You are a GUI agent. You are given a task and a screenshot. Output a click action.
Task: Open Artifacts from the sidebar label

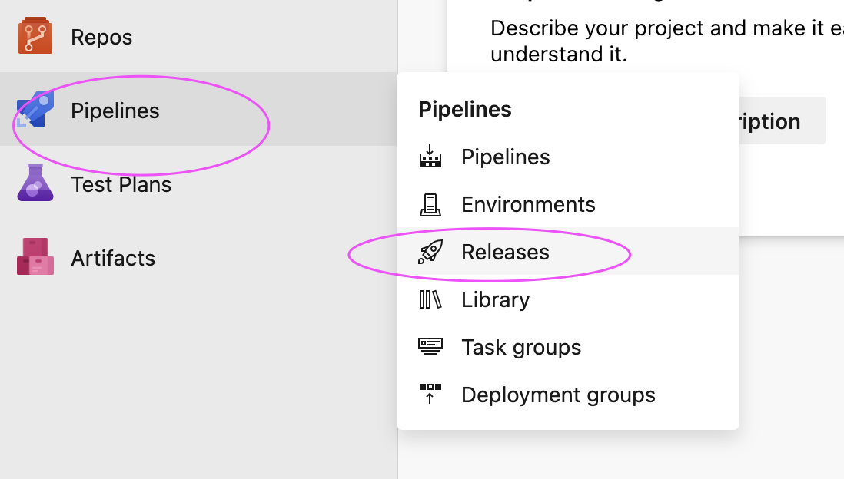[x=113, y=258]
